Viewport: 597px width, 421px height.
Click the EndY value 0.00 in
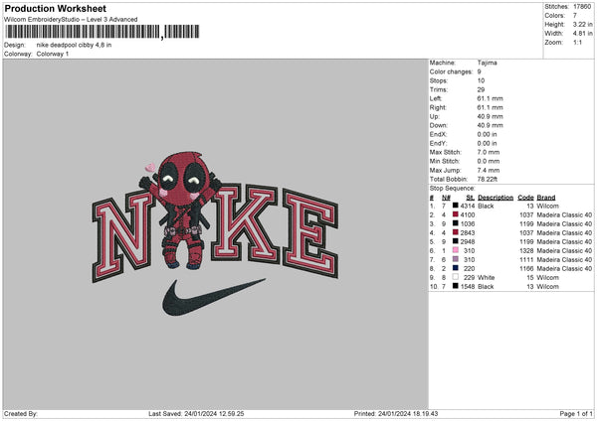point(487,143)
